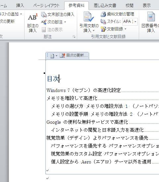Image resolution: width=159 pixels, height=182 pixels.
Task: Click the 引用文献の挿入 insert citation icon
Action: (x=89, y=17)
